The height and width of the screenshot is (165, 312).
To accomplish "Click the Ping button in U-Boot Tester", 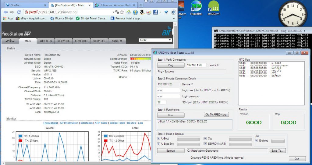I will [171, 65].
